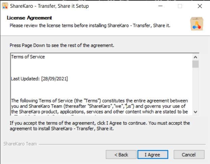Viewport: 210px width, 164px height.
Task: Go back with the < Back button
Action: point(121,155)
